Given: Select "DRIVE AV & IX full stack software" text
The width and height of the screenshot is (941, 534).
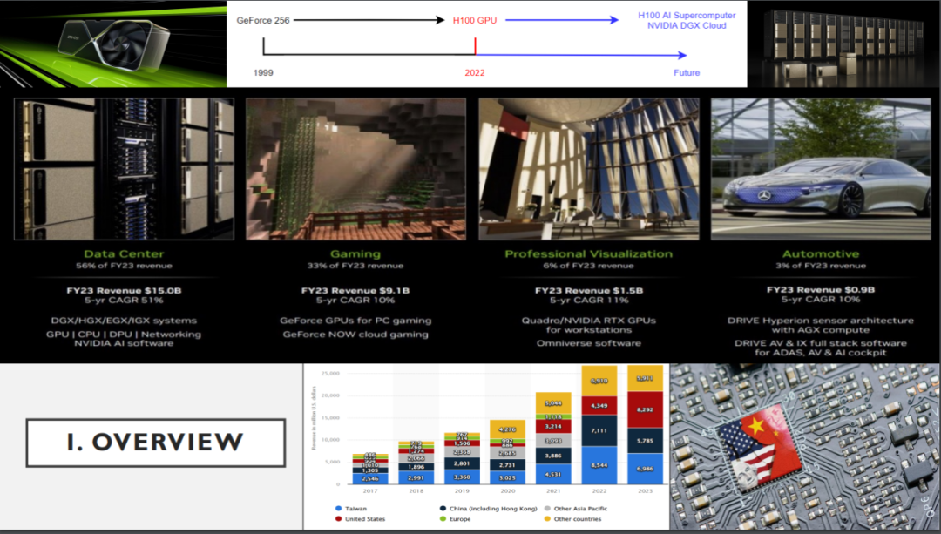Looking at the screenshot, I should coord(821,343).
